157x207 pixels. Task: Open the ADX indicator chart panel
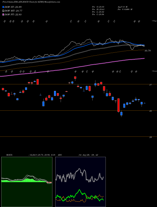pos(80,182)
